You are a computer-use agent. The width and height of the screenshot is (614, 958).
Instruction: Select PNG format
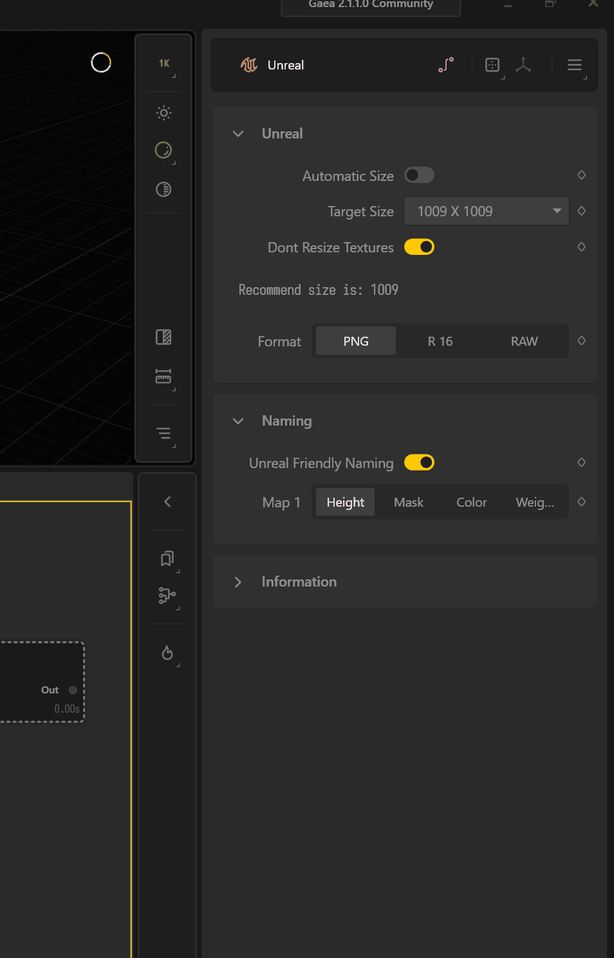[x=356, y=341]
